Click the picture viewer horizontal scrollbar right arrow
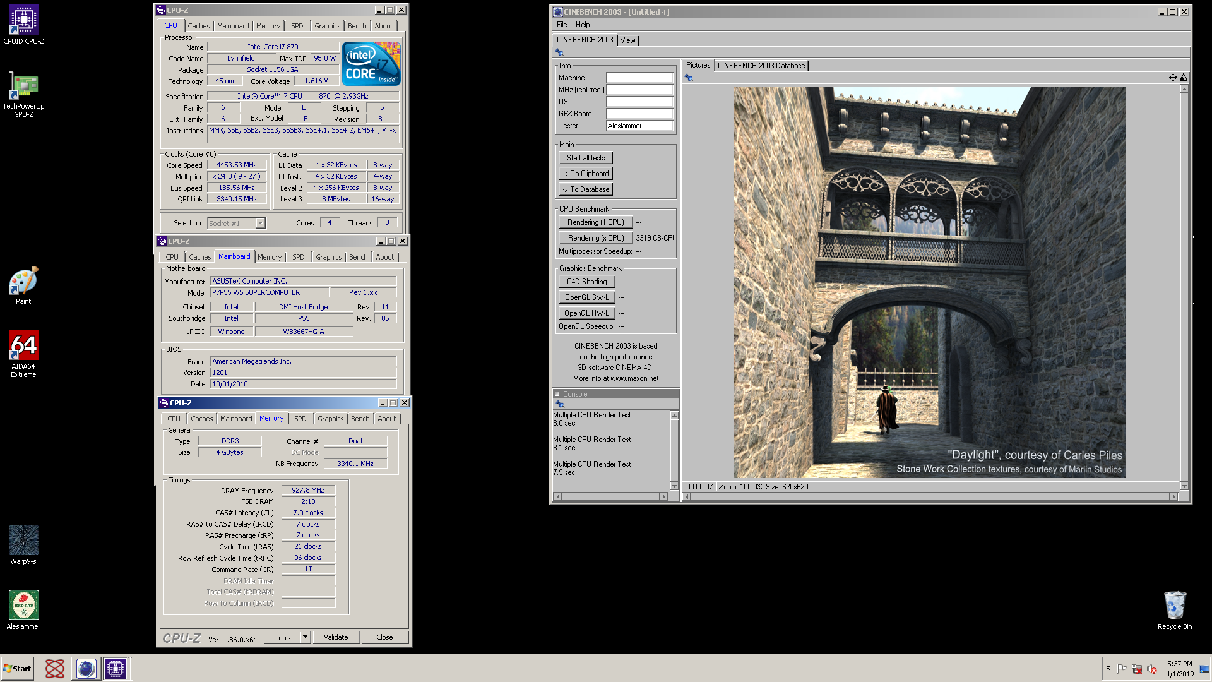Image resolution: width=1212 pixels, height=682 pixels. pyautogui.click(x=1173, y=497)
